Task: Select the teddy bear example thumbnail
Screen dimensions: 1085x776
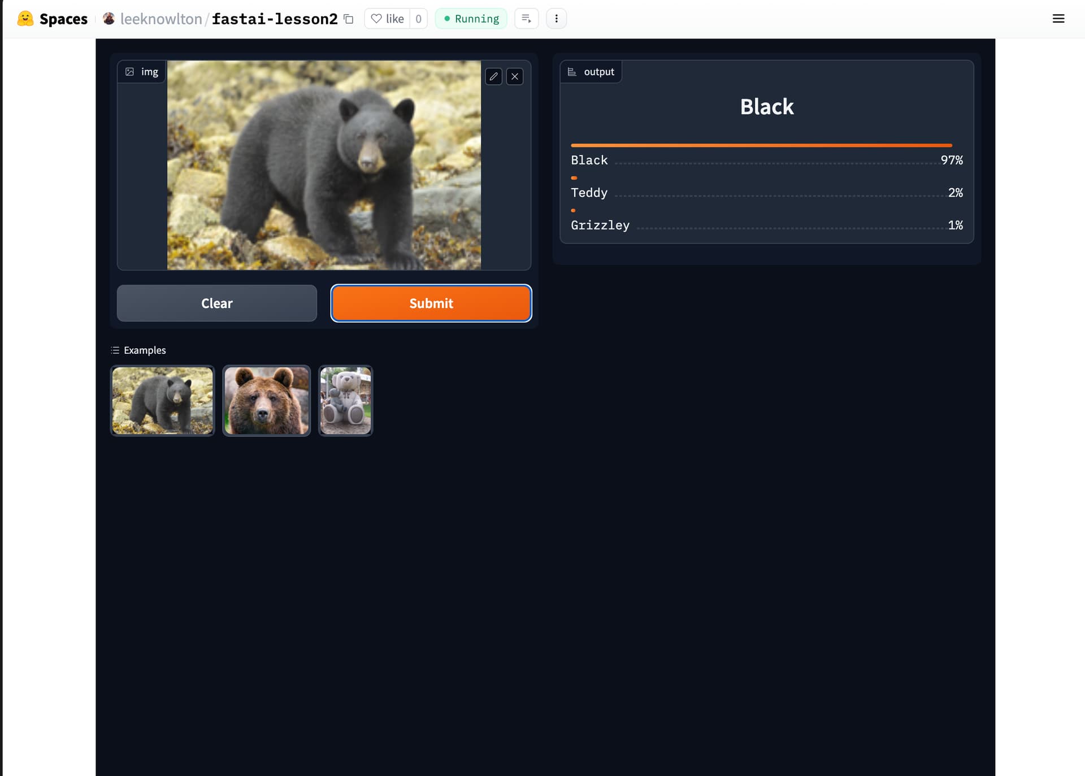Action: click(x=346, y=400)
